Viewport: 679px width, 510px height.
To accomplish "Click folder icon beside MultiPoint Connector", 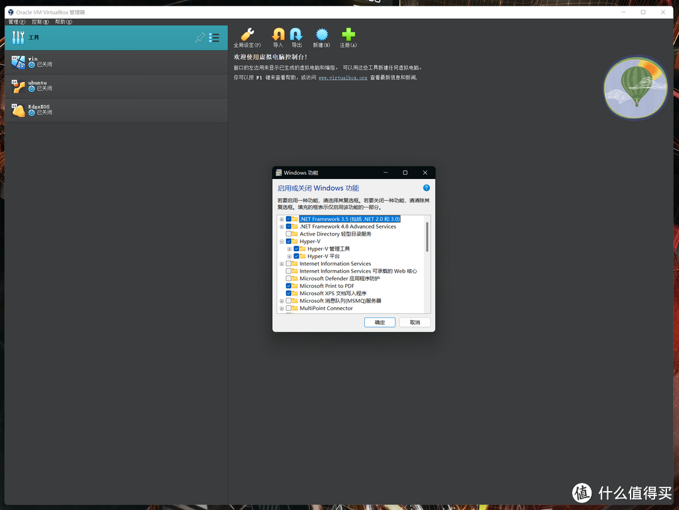I will point(295,308).
